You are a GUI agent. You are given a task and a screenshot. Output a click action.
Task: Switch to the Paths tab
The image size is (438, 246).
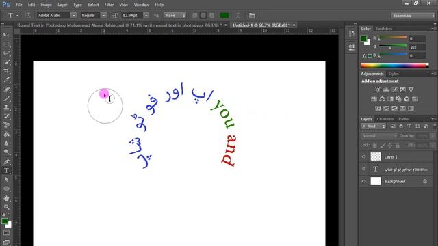(403, 119)
